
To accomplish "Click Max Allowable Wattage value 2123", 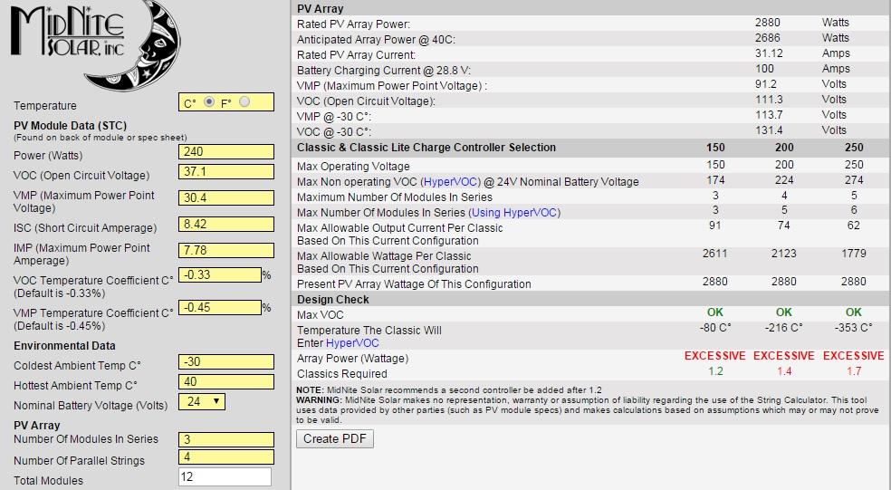I will [783, 254].
